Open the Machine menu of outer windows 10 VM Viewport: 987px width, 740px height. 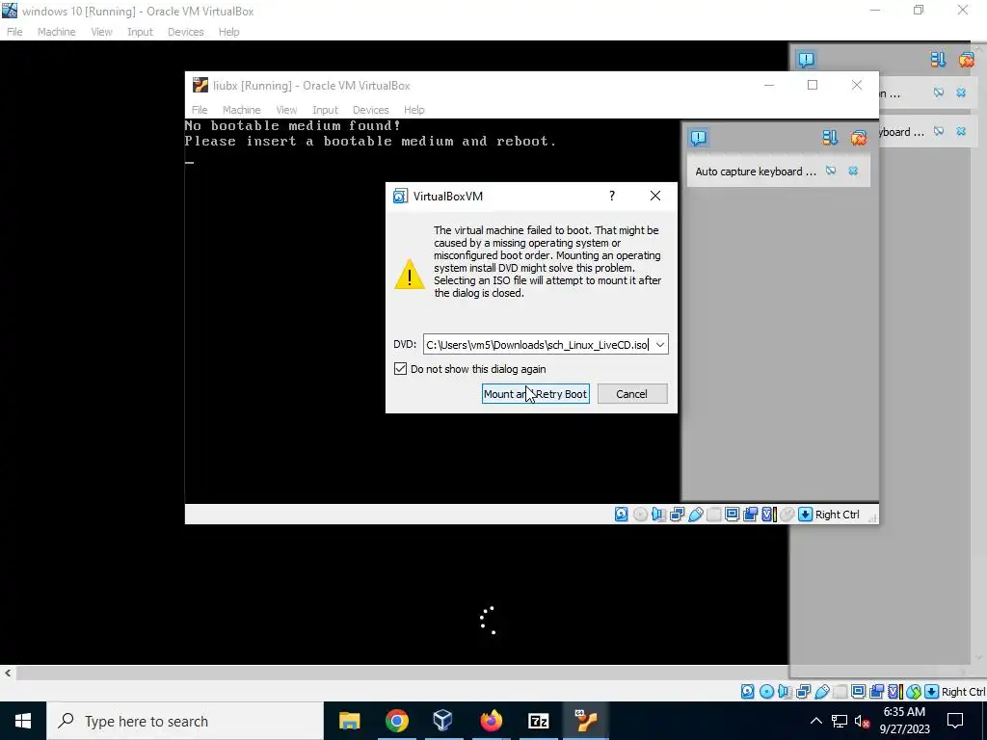[56, 32]
